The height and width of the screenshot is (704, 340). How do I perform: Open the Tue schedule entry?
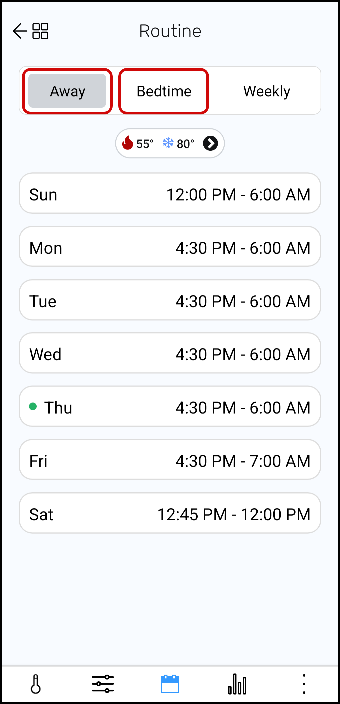point(170,300)
